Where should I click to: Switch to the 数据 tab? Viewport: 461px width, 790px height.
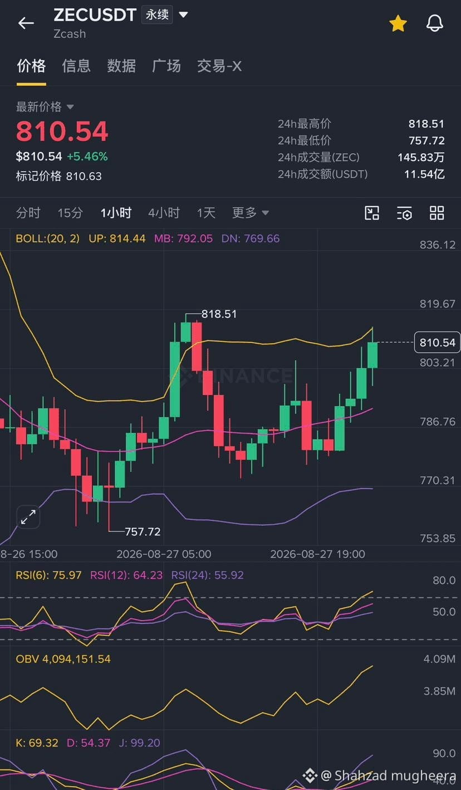(x=121, y=66)
